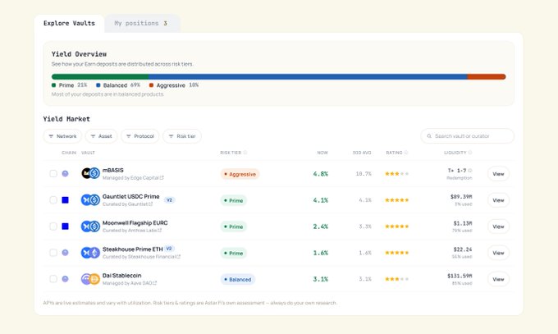Click the chain icon for Steakhouse Prime ETH
558x334 pixels.
point(65,253)
